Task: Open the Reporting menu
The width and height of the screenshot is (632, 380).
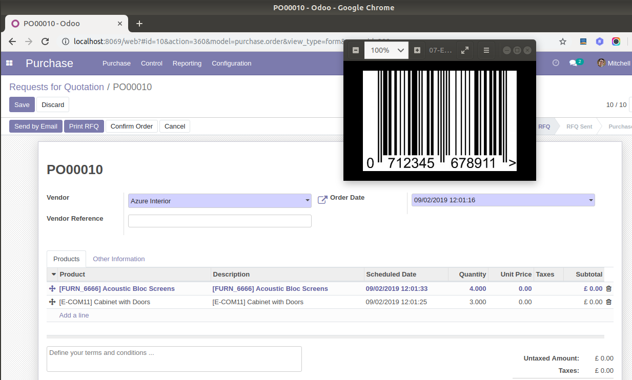Action: pyautogui.click(x=187, y=64)
